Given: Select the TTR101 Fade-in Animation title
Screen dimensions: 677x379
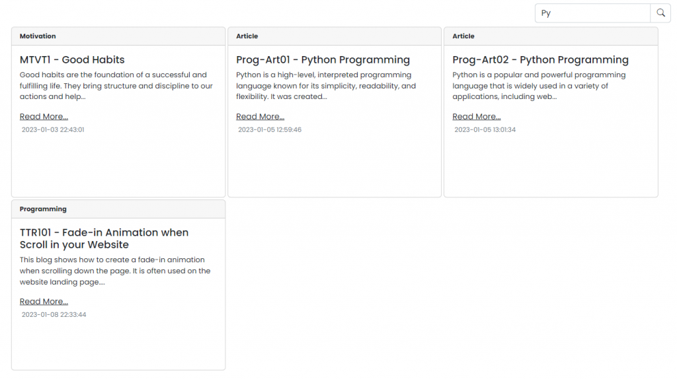Looking at the screenshot, I should click(x=104, y=238).
